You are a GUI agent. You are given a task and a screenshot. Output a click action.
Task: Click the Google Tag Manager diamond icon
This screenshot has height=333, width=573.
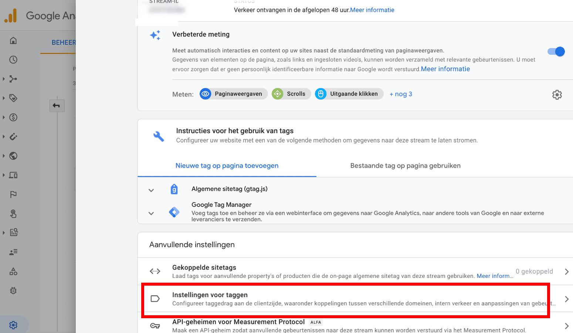pos(174,212)
